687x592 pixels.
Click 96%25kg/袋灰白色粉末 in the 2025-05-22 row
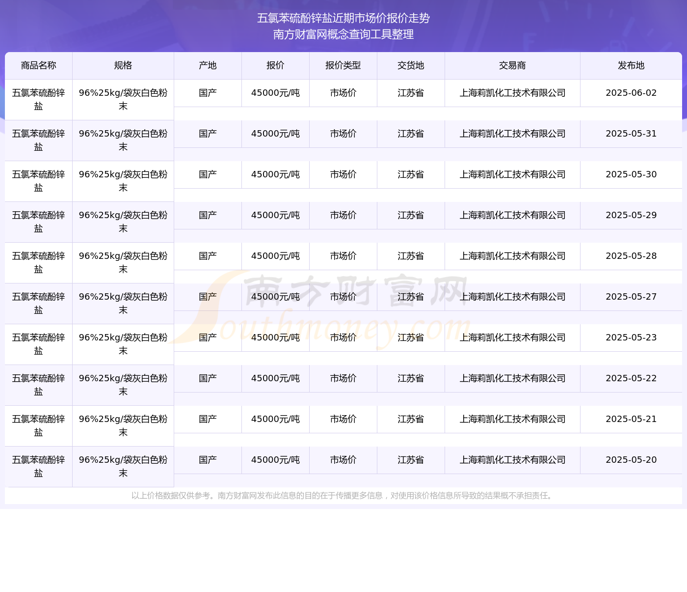point(123,385)
